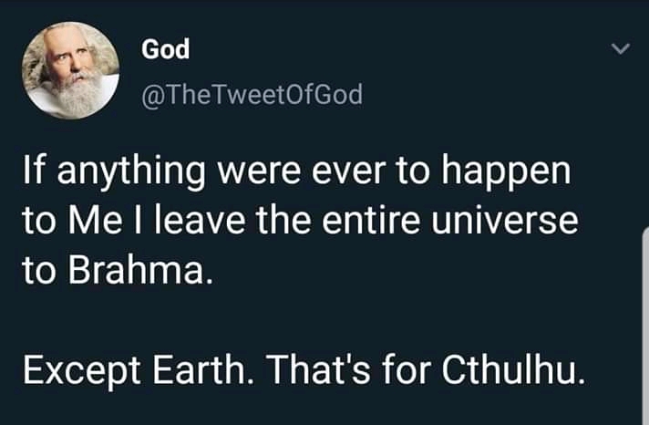Click the capitalized word "Me" in tweet

click(x=87, y=223)
